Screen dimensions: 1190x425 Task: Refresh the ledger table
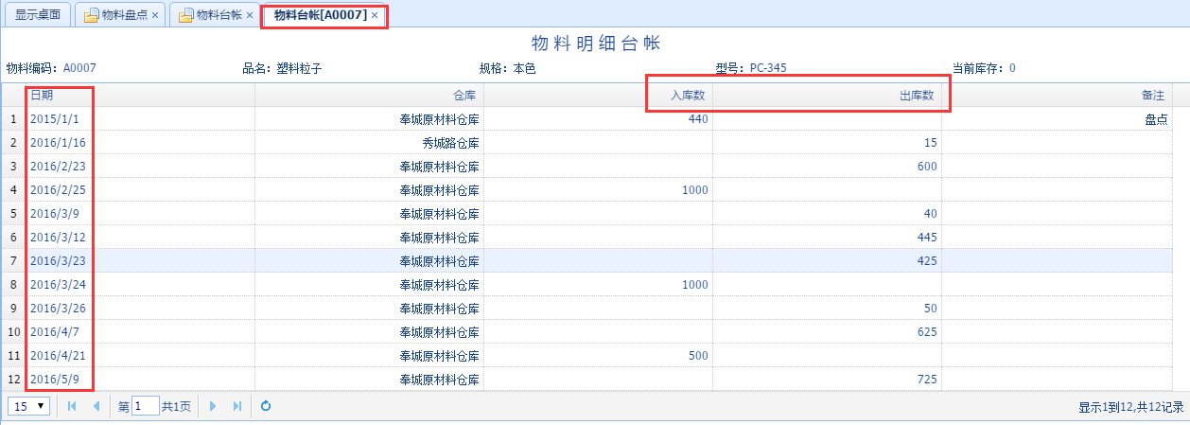point(266,406)
